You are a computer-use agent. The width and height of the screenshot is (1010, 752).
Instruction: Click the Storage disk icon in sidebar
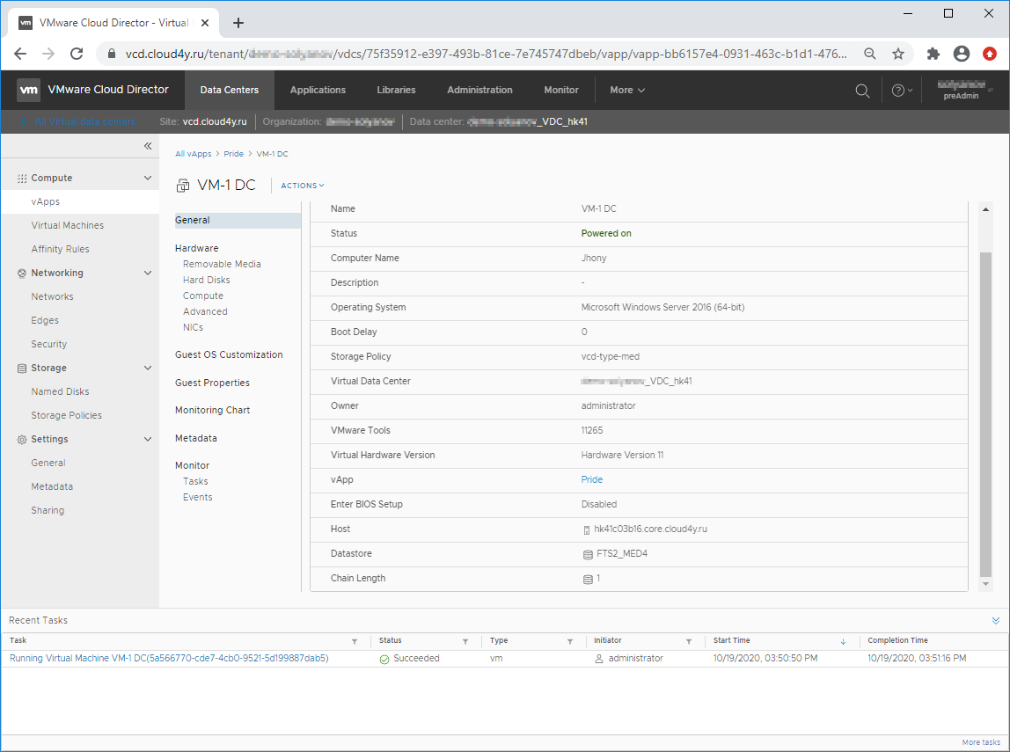click(22, 369)
